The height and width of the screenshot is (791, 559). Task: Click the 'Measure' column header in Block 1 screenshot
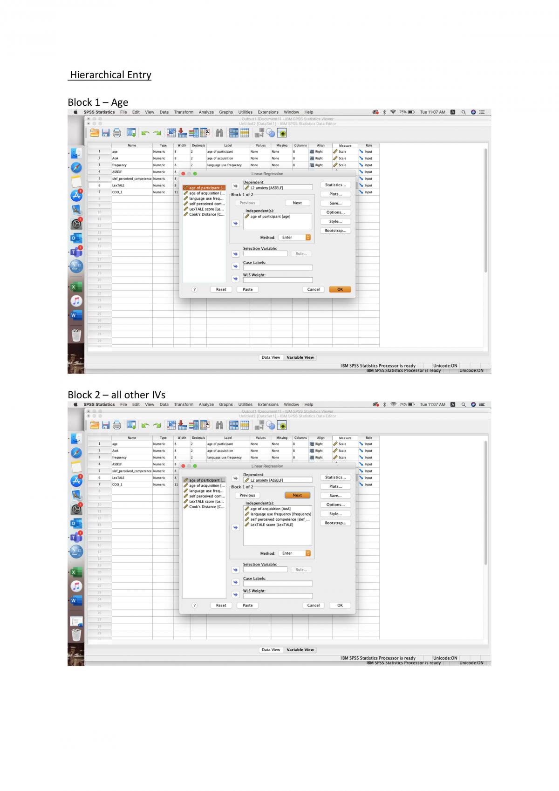tap(345, 145)
